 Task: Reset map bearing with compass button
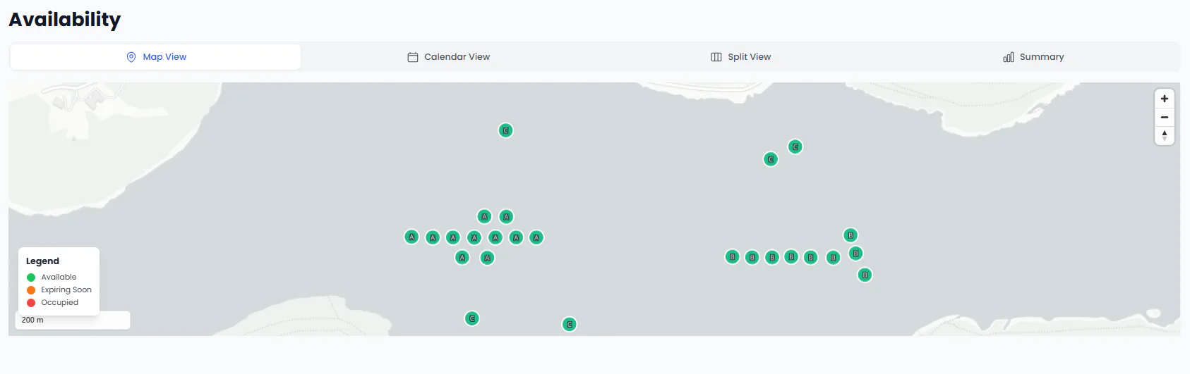click(1165, 135)
